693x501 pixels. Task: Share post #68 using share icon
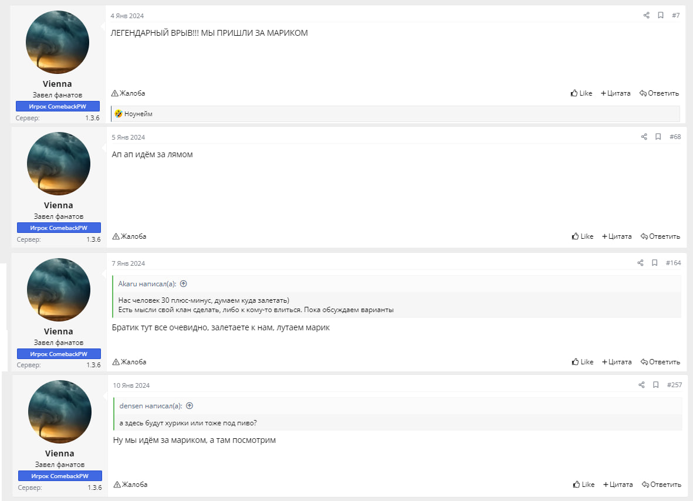tap(644, 137)
